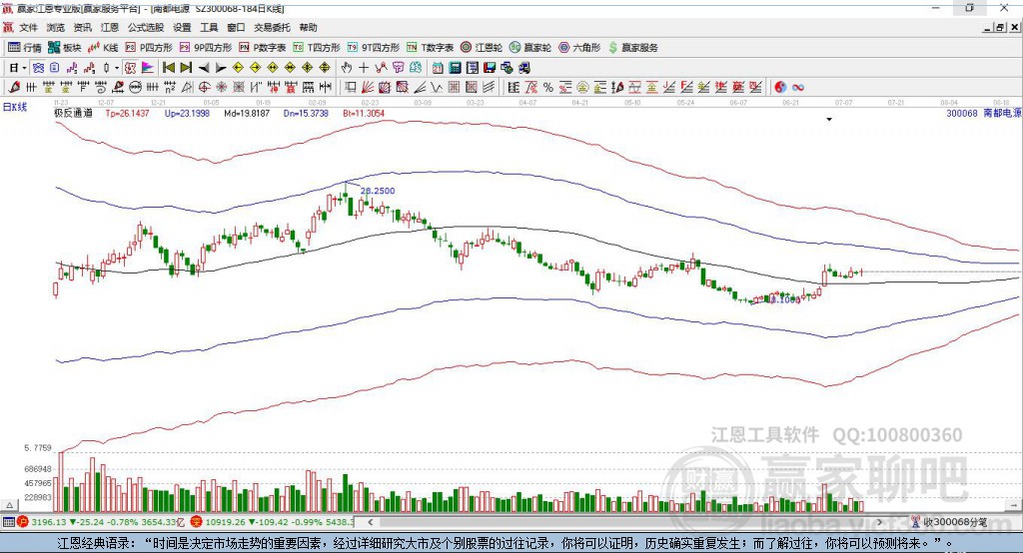The width and height of the screenshot is (1023, 553).
Task: Open the 设置 menu
Action: 182,27
